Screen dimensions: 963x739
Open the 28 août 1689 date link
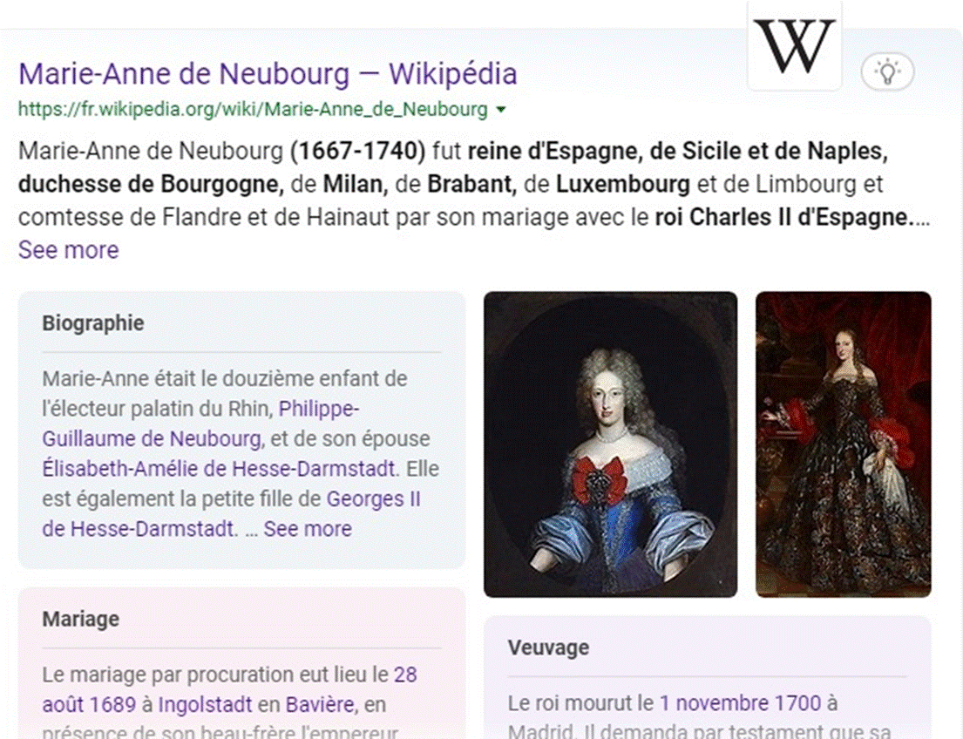coord(230,689)
